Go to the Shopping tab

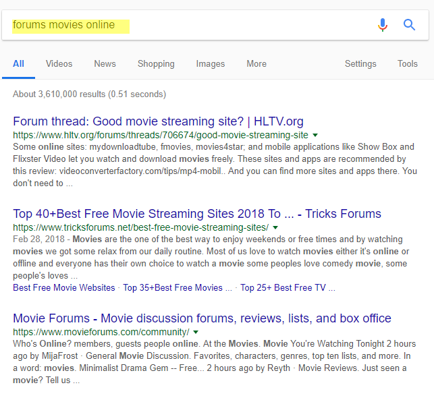(156, 64)
